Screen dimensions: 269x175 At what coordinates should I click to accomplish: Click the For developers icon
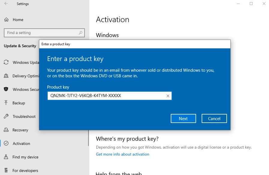[6, 170]
